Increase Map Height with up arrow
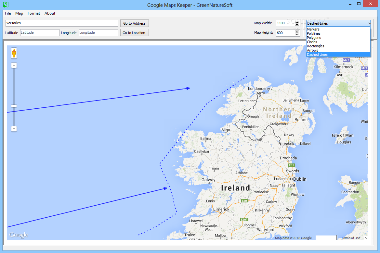 point(297,31)
